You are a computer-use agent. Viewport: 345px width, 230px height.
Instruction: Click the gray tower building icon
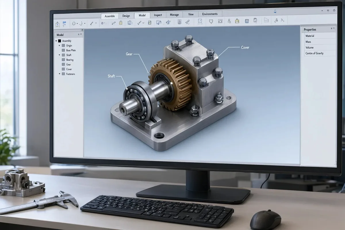click(x=179, y=22)
